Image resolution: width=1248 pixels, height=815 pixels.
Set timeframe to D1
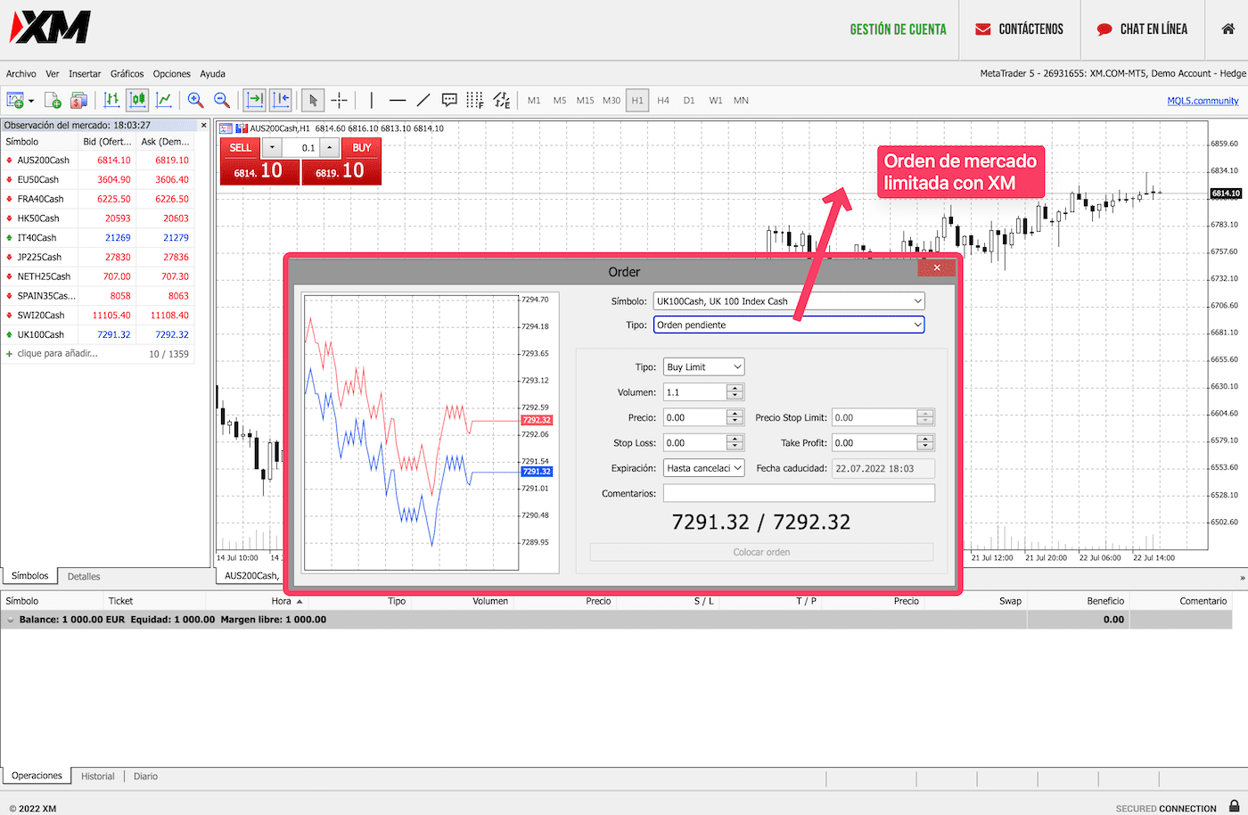click(x=689, y=100)
